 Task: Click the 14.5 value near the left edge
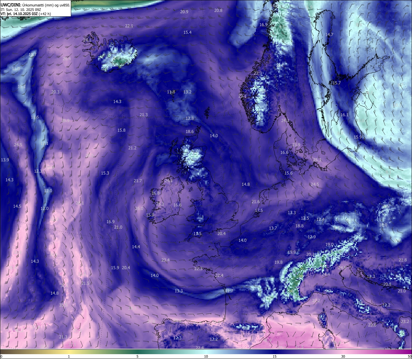point(17,206)
